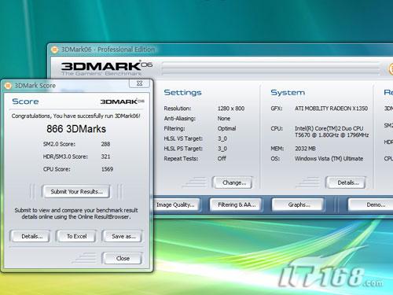The width and height of the screenshot is (393, 295).
Task: Click the HLSL VS Target value 3_0
Action: pyautogui.click(x=222, y=138)
